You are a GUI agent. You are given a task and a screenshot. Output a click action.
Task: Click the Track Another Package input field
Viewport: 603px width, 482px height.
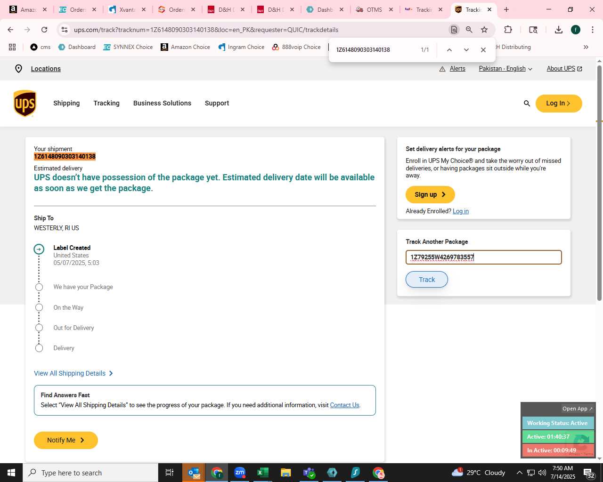click(x=484, y=257)
